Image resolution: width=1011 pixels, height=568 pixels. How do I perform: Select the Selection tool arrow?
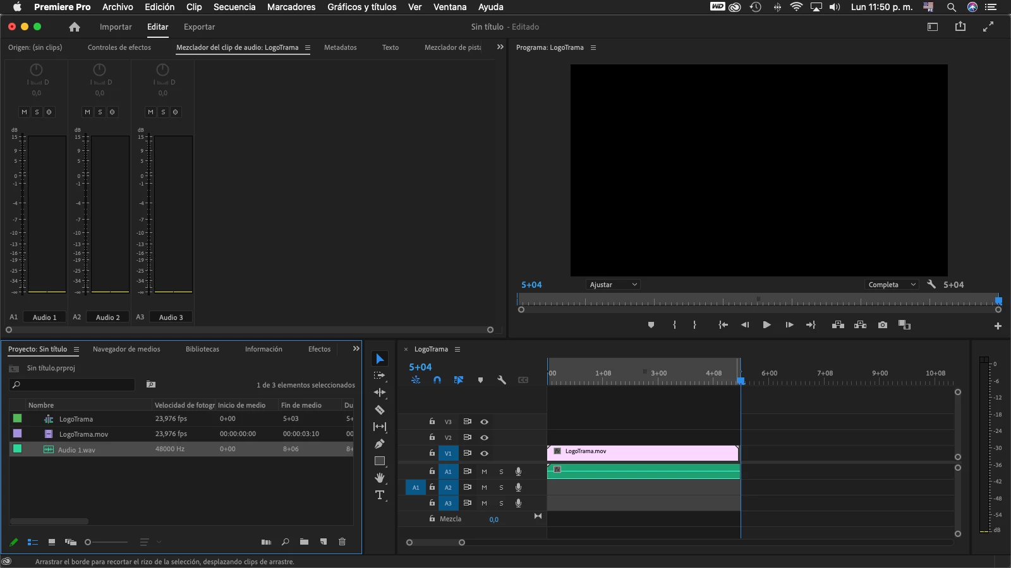[380, 359]
